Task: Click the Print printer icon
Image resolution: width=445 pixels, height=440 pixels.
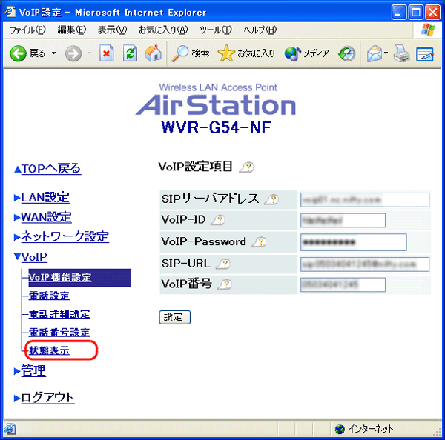Action: 401,53
